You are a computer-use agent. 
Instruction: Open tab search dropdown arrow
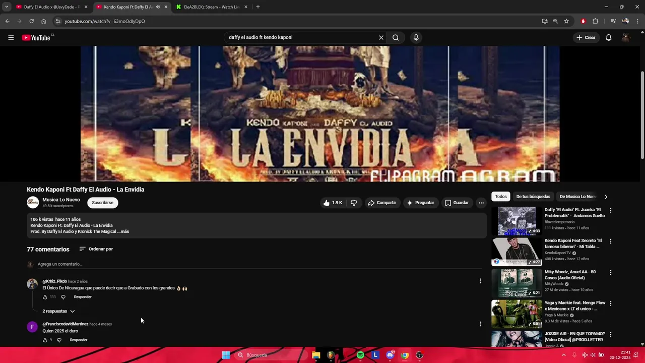click(x=7, y=7)
